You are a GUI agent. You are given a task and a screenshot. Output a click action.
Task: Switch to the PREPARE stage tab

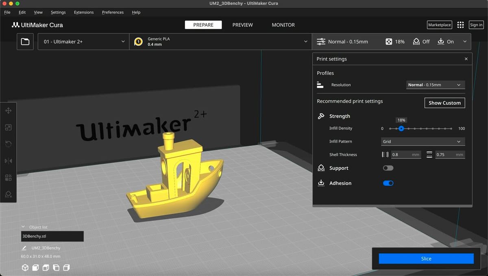coord(203,25)
